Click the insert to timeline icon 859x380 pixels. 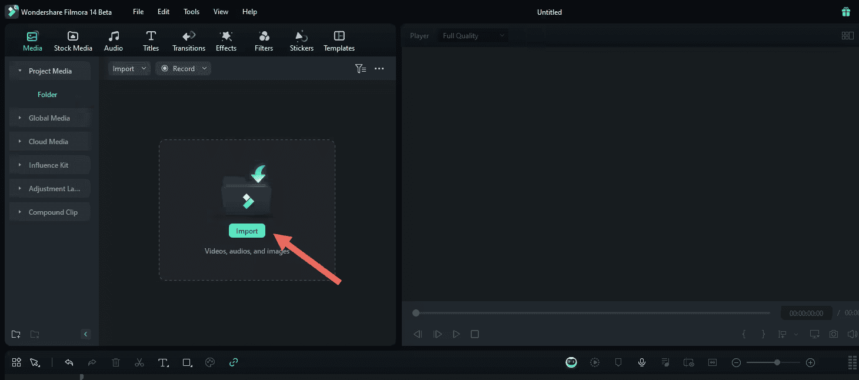tap(783, 334)
